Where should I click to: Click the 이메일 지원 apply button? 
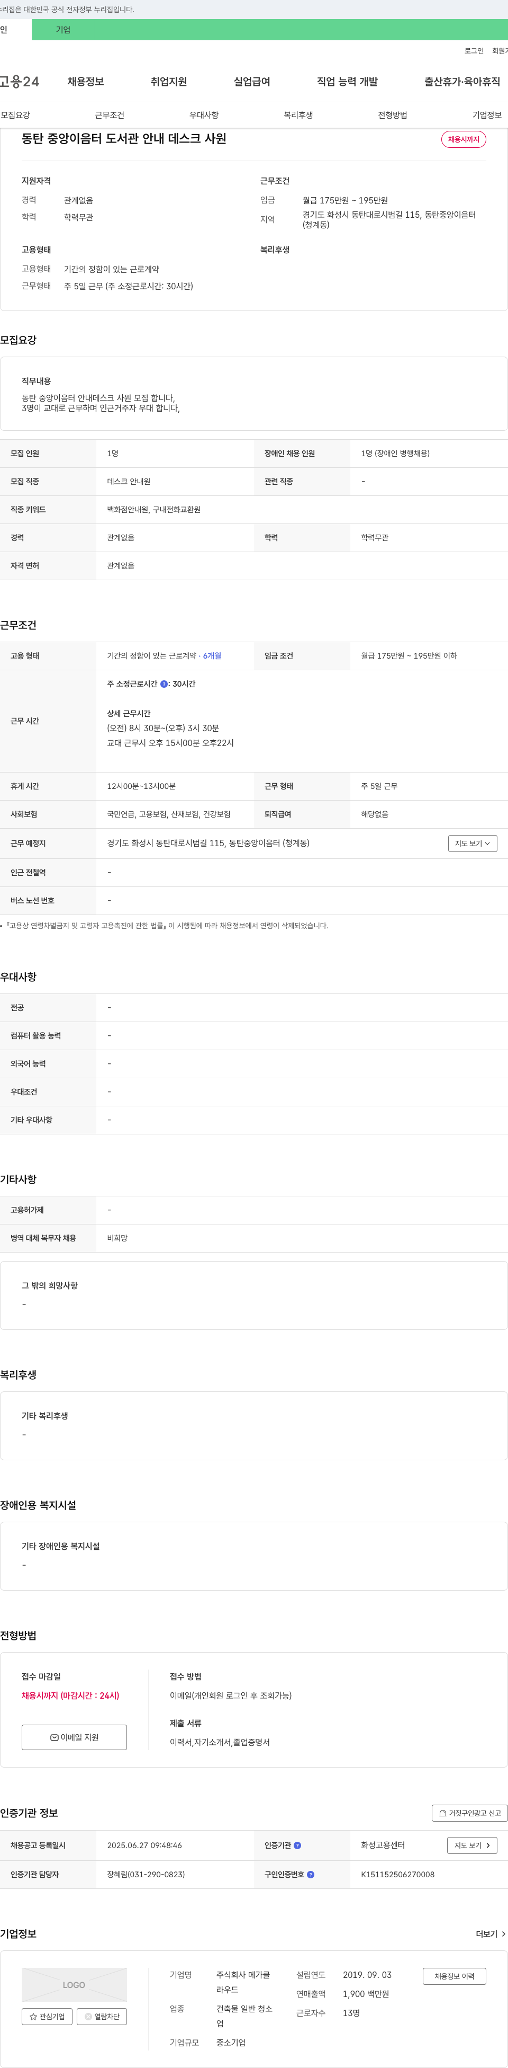point(74,1736)
